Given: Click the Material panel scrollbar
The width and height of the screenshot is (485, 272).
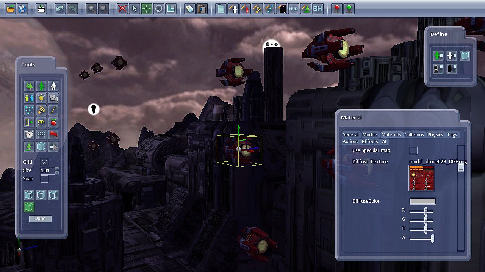Looking at the screenshot, I should (461, 198).
